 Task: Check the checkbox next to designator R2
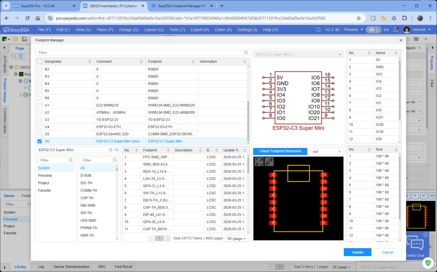pyautogui.click(x=39, y=69)
